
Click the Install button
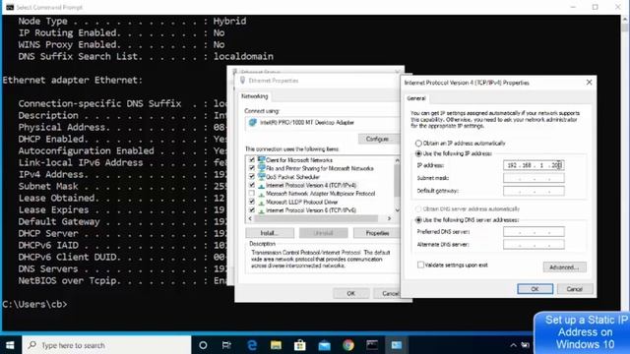270,233
